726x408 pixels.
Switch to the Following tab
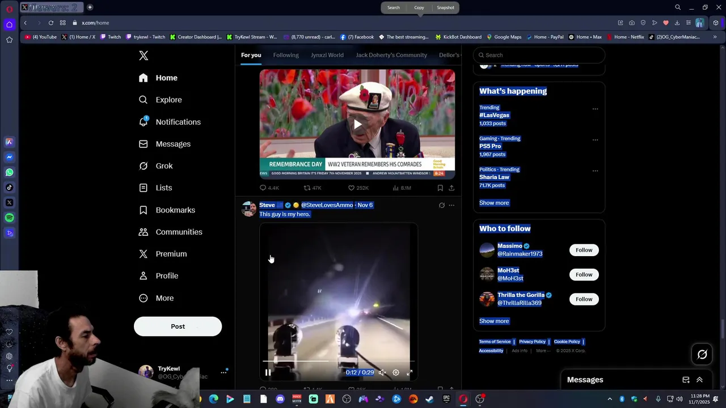click(286, 55)
